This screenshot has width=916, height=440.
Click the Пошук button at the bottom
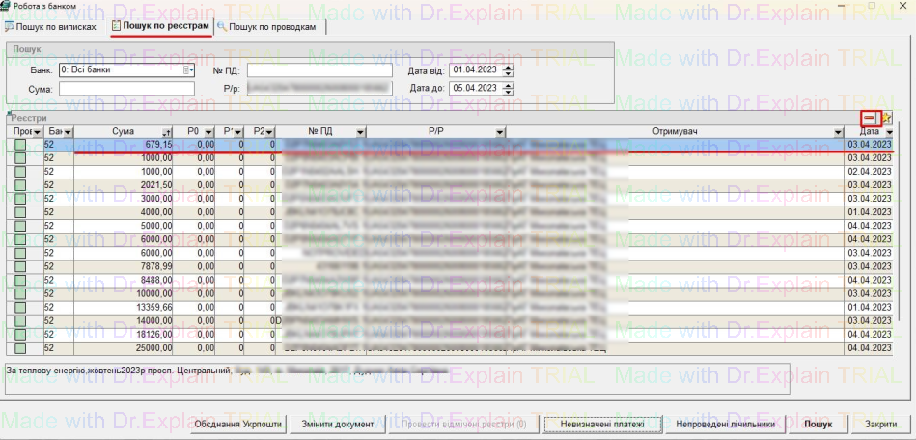click(x=819, y=425)
